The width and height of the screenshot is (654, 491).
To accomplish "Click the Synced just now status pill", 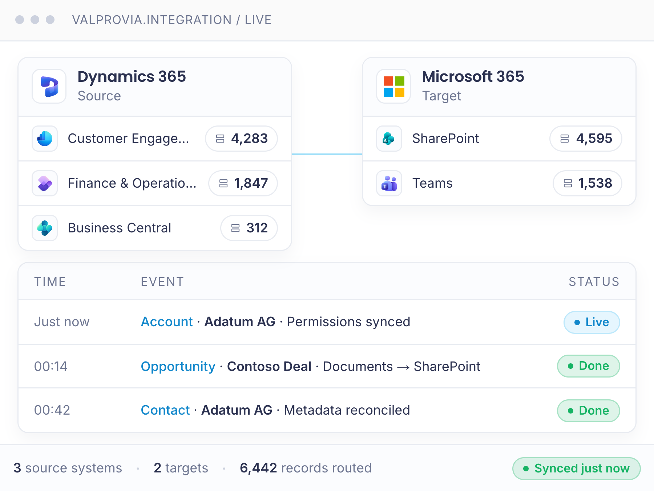I will (577, 468).
